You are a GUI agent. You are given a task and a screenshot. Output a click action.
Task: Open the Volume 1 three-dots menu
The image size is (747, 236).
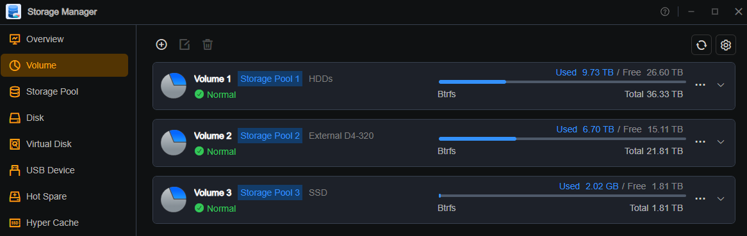(x=700, y=84)
